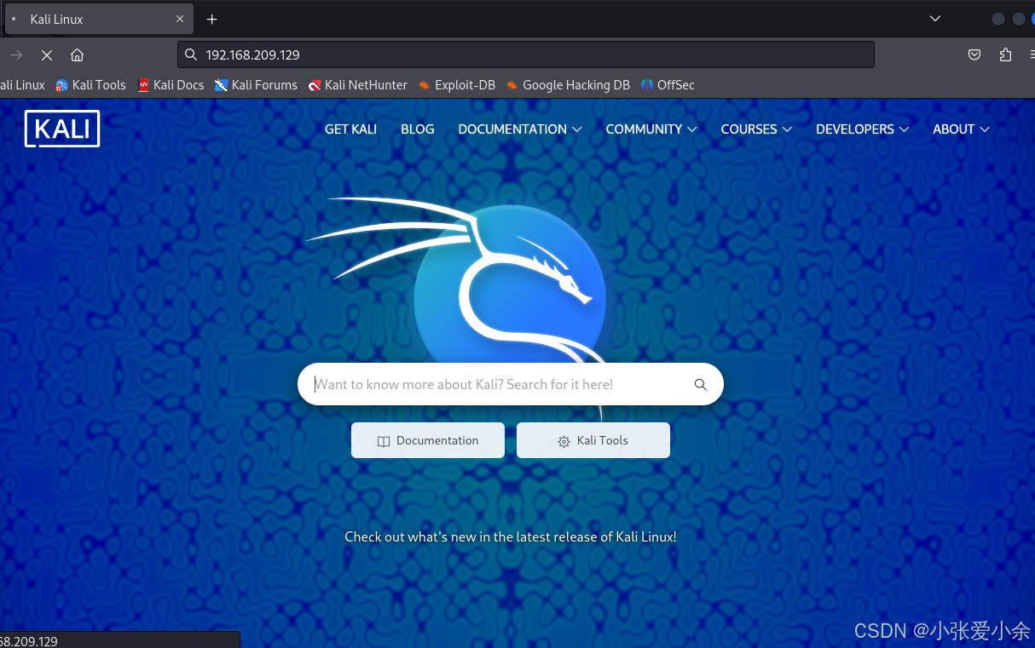Click the search magnifier in the Kali search box
The height and width of the screenshot is (648, 1035).
(x=700, y=384)
